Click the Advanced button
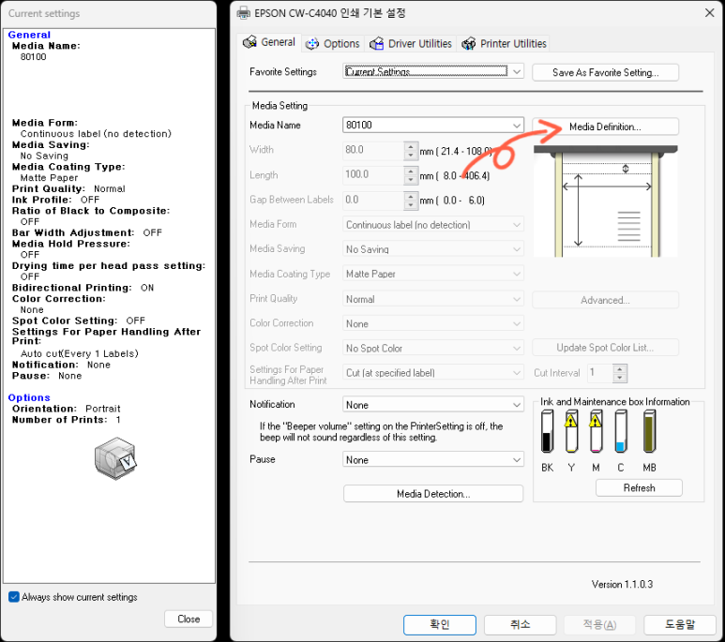Screen dimensions: 725x642 605,300
